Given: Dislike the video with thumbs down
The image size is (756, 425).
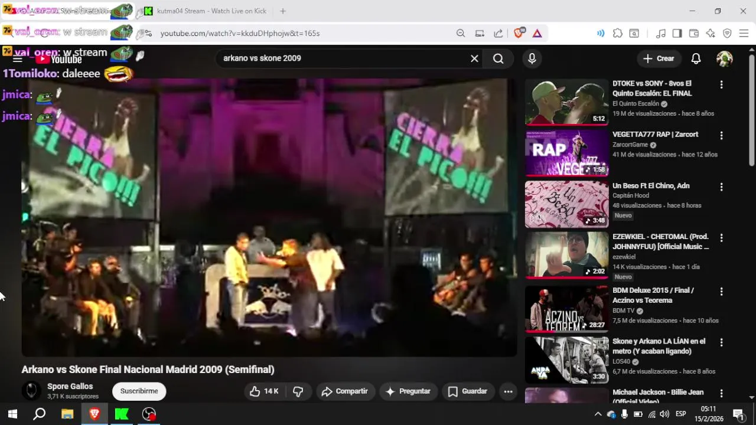Looking at the screenshot, I should [x=298, y=391].
